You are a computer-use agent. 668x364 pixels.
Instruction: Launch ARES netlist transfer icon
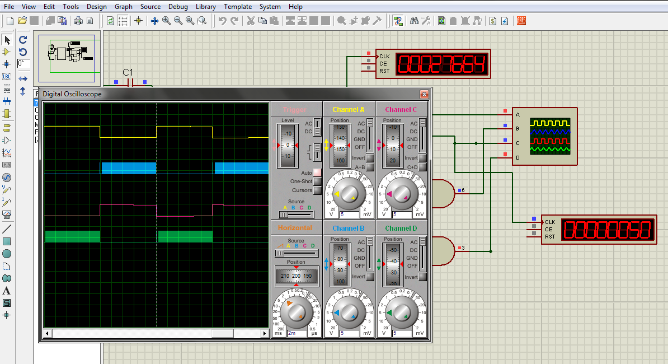click(521, 21)
